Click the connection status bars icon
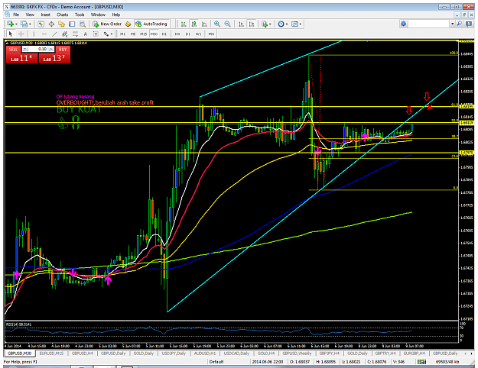This screenshot has height=368, width=478. (x=421, y=362)
